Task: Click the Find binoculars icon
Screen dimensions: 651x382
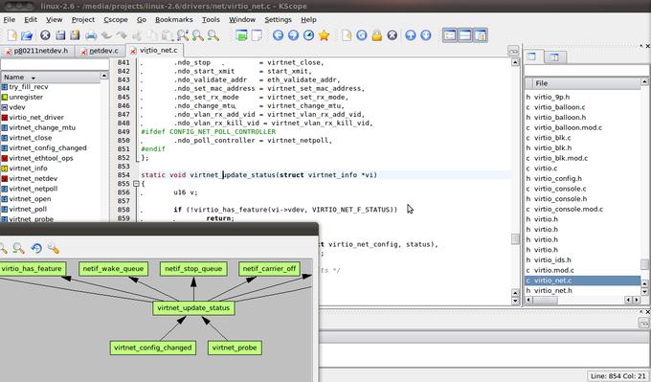Action: click(x=183, y=35)
